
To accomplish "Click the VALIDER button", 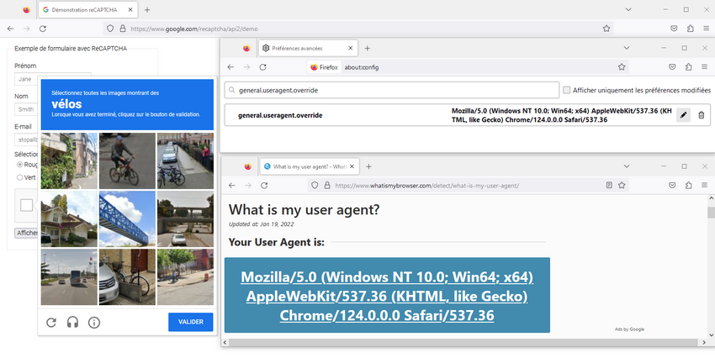I will 191,322.
